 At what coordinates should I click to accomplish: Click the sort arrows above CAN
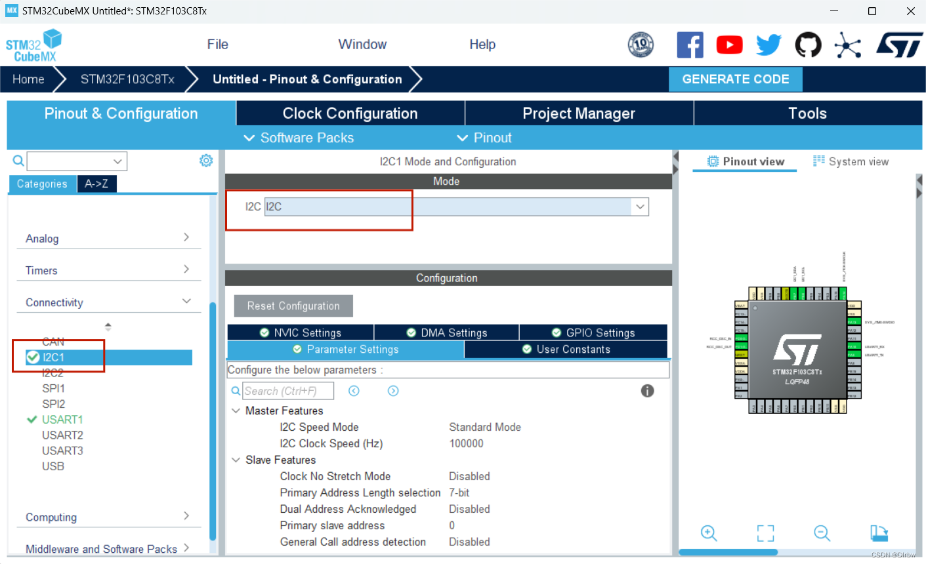(x=108, y=326)
